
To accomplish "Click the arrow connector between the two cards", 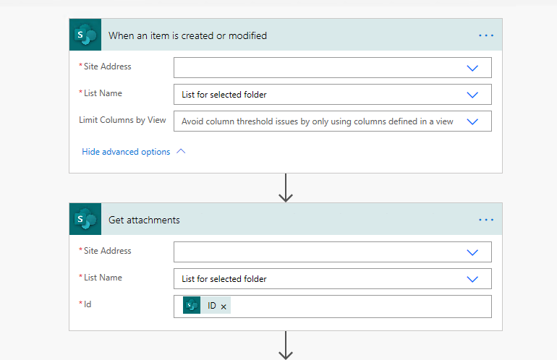I will tap(286, 188).
